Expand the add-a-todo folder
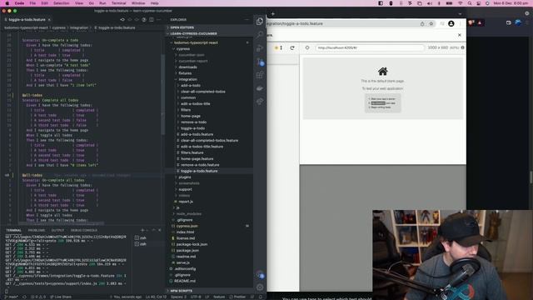This screenshot has height=300, width=533. point(191,86)
